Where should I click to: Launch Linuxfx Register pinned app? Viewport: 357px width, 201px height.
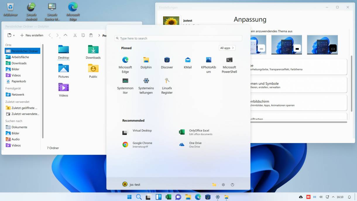[167, 86]
